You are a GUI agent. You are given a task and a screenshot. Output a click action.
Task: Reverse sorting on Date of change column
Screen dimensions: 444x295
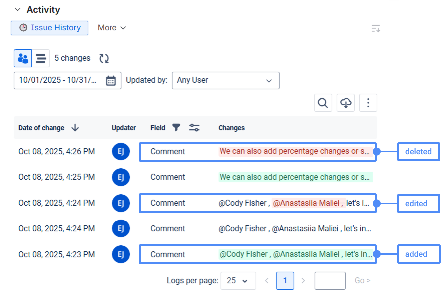[x=75, y=128]
